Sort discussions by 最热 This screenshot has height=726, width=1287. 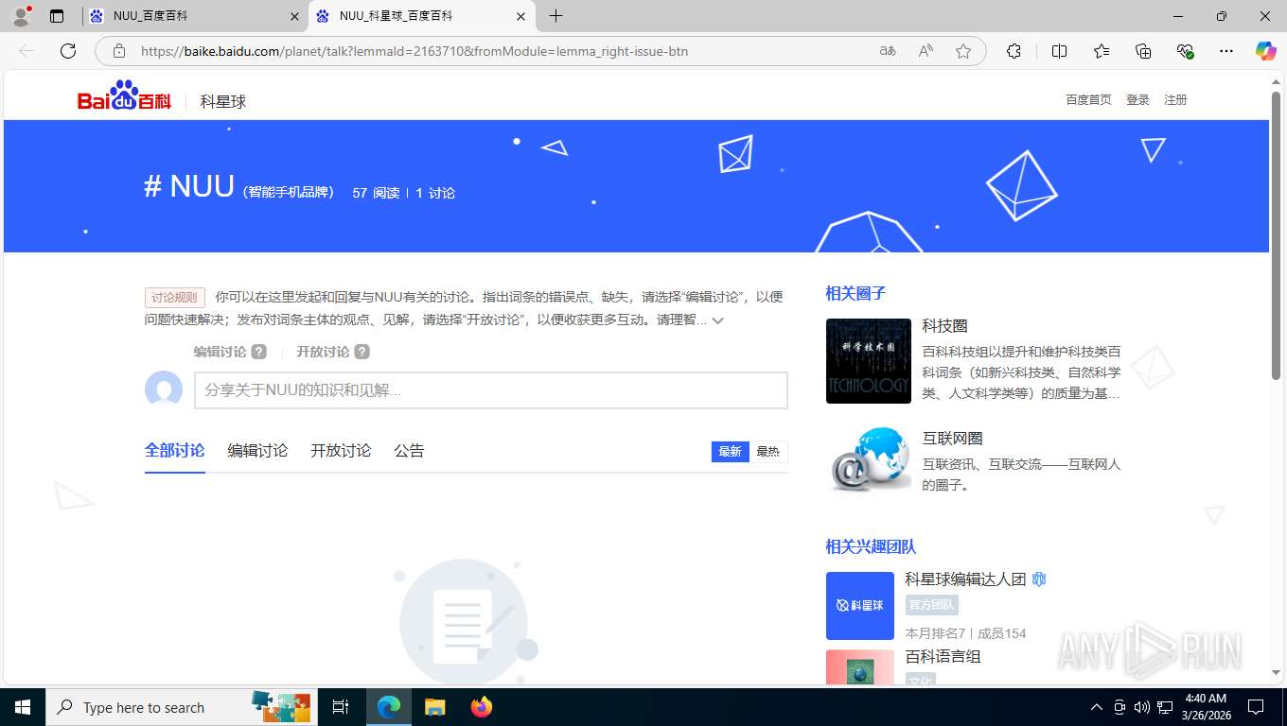tap(767, 452)
